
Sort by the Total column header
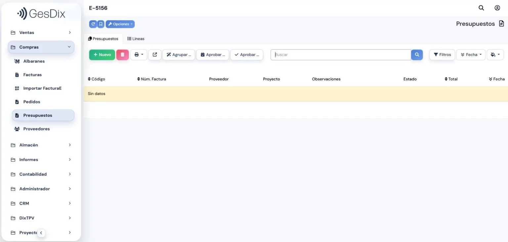(x=451, y=79)
